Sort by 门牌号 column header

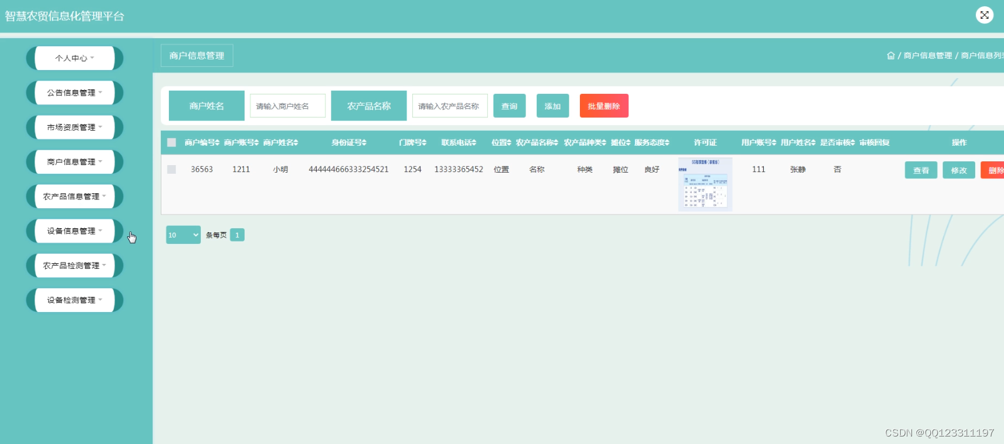click(413, 143)
